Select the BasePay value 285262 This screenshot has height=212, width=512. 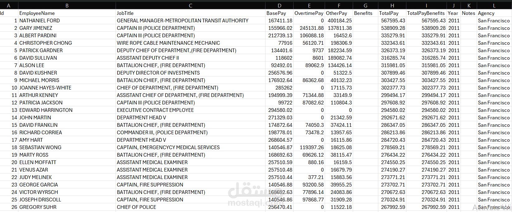pyautogui.click(x=280, y=88)
